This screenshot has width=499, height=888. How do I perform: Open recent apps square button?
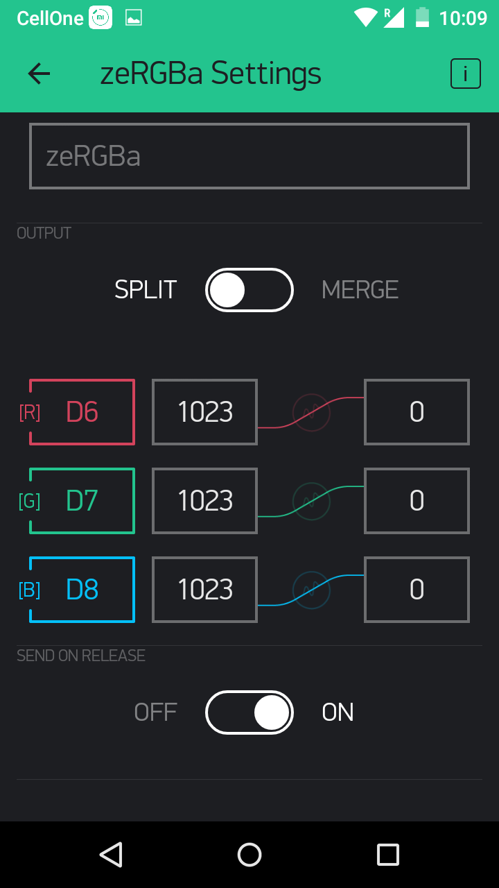click(388, 855)
